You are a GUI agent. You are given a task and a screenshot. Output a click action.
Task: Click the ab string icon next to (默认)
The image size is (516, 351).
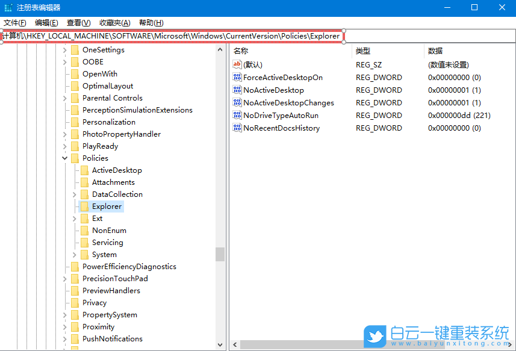click(237, 64)
